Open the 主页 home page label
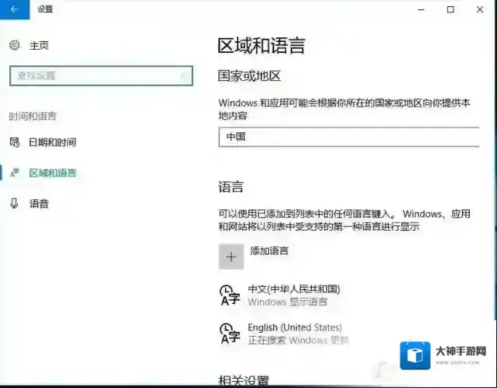 pos(39,46)
